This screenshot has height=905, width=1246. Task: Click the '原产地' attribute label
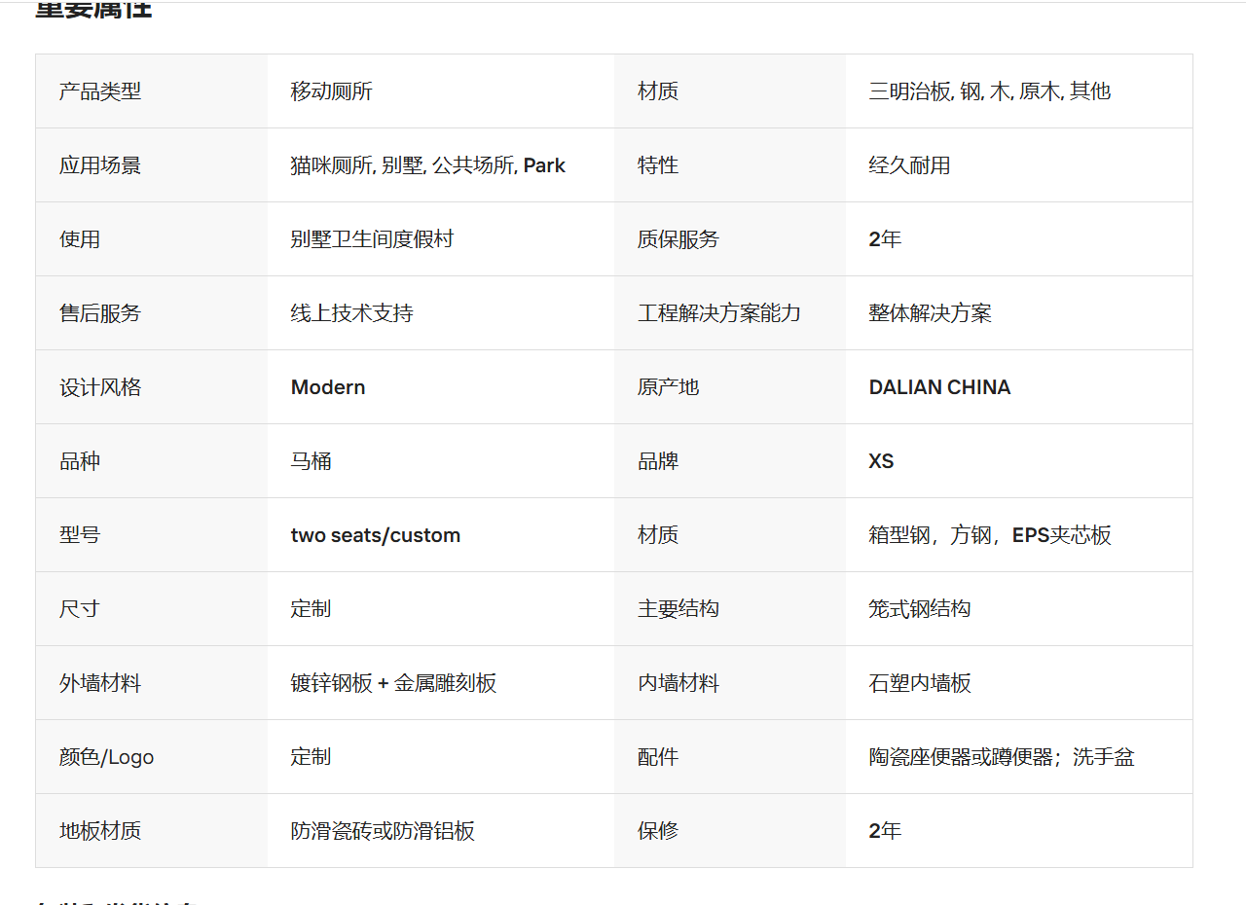pos(669,387)
